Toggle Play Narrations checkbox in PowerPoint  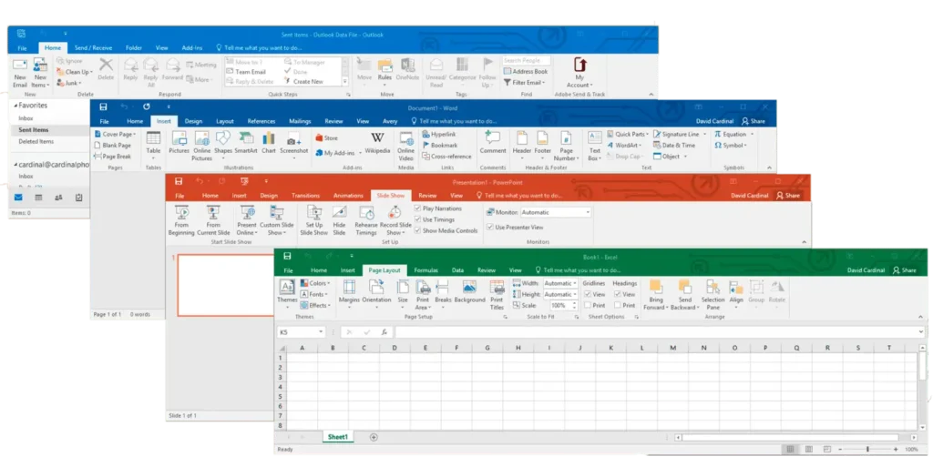coord(417,208)
